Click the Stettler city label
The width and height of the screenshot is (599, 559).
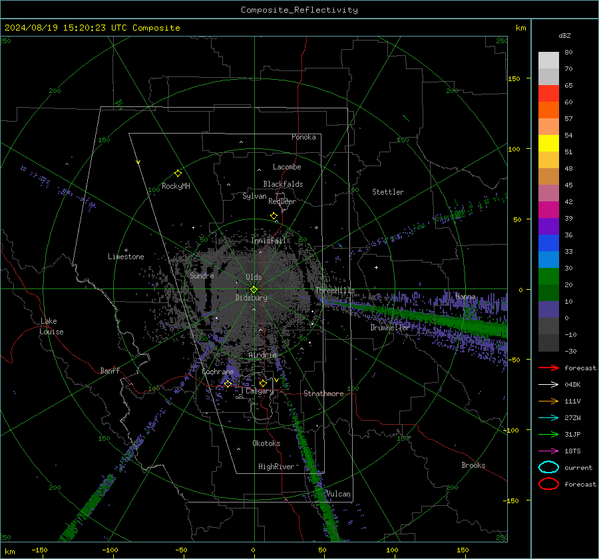tap(388, 192)
